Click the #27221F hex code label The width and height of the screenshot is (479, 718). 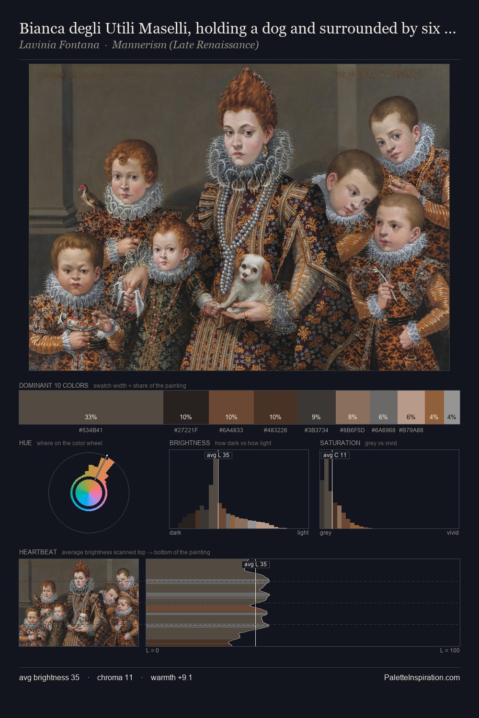click(186, 430)
